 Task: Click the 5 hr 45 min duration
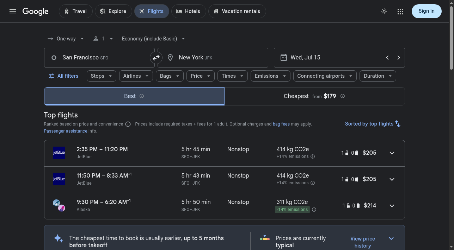point(196,149)
